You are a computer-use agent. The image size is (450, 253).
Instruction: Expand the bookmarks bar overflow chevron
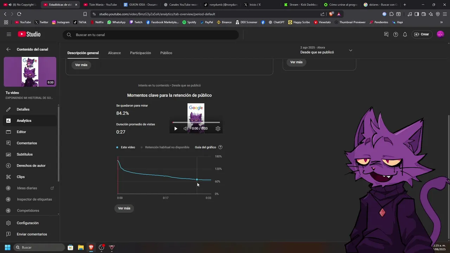(441, 22)
